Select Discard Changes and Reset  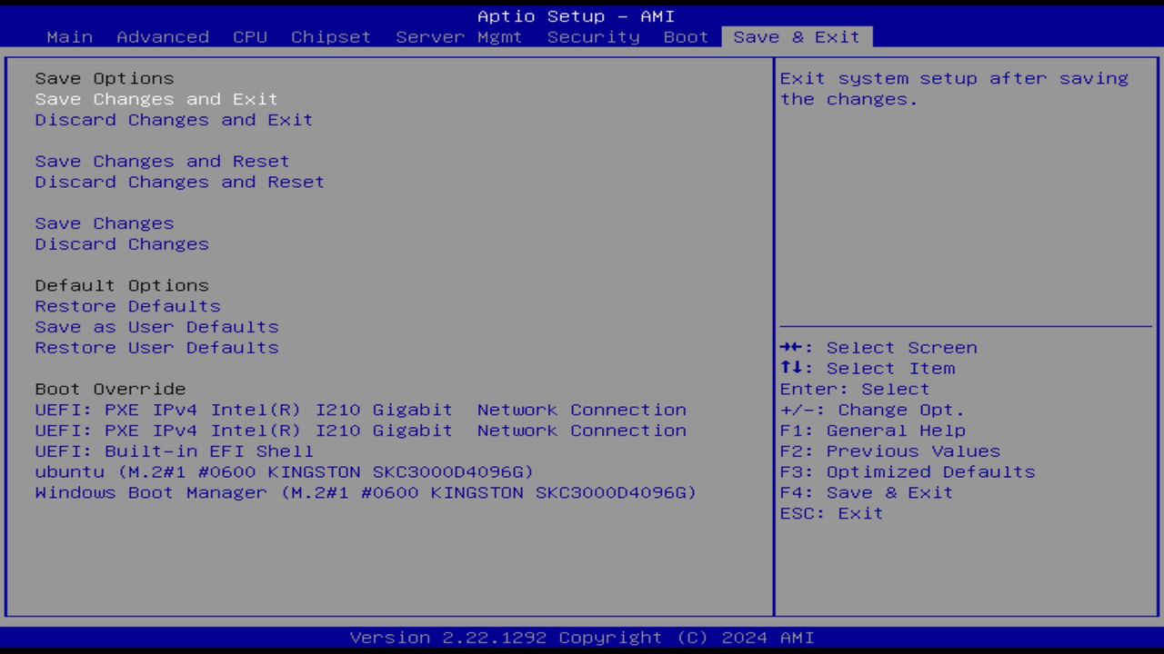180,182
